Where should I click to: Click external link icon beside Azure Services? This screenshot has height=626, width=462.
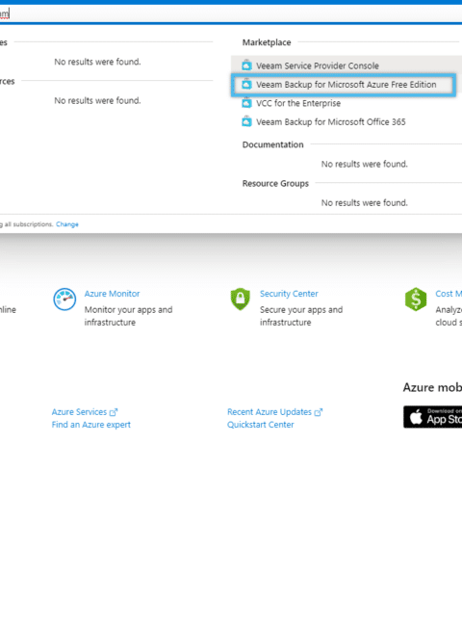[x=114, y=412]
